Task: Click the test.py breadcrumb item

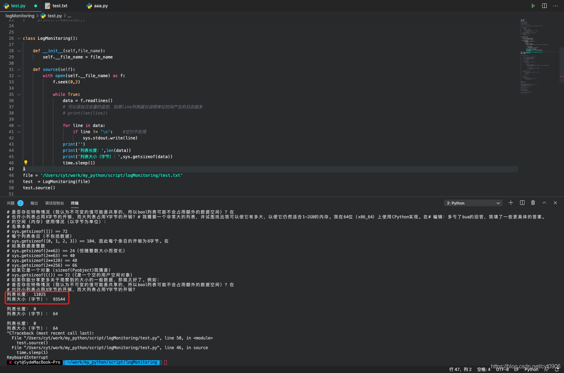Action: 55,16
